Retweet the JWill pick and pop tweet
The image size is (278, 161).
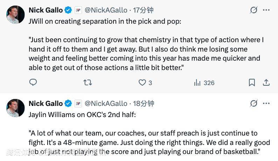tap(87, 83)
